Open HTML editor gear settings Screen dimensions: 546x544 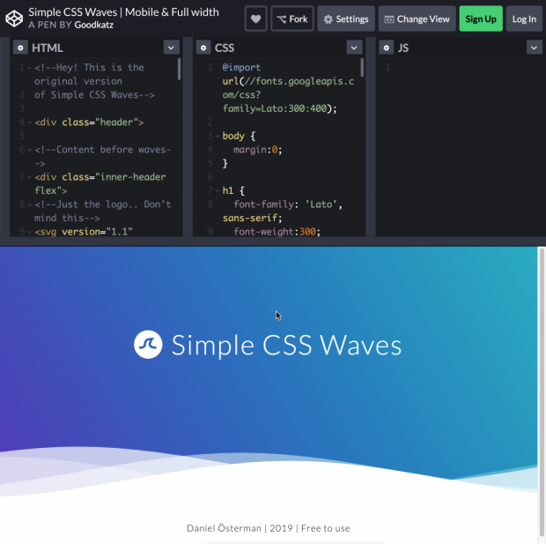coord(20,48)
